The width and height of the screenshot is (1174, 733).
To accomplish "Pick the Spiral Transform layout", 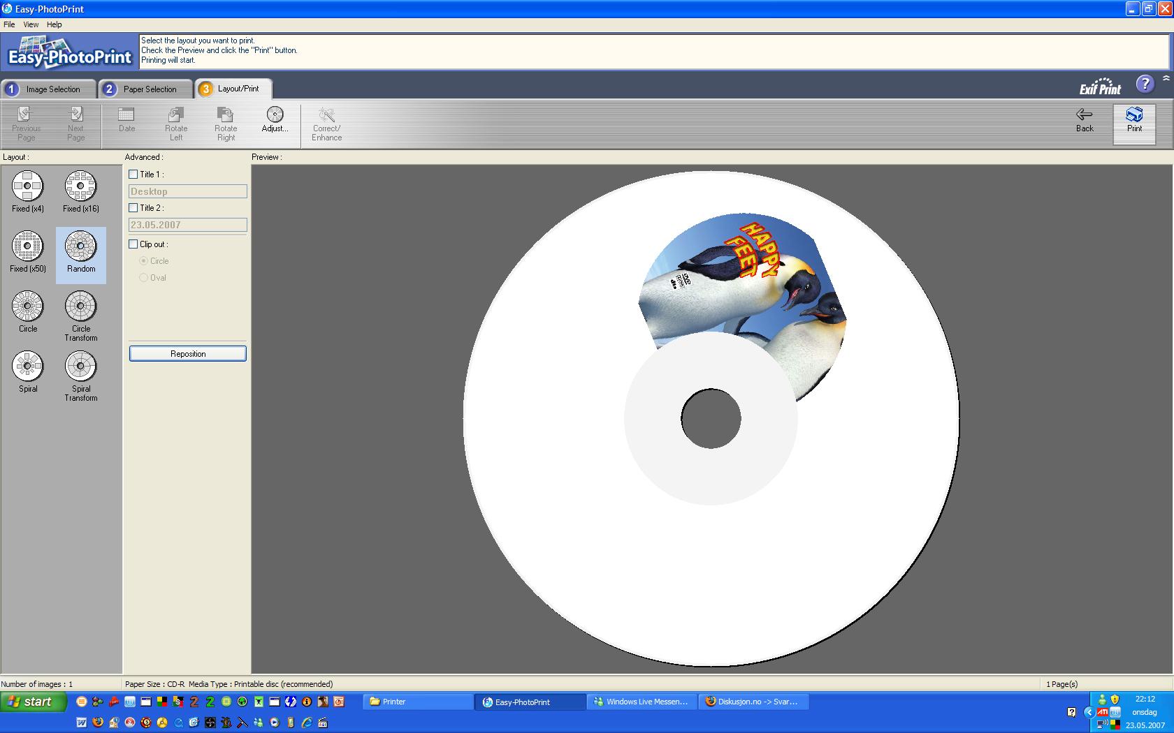I will point(81,376).
